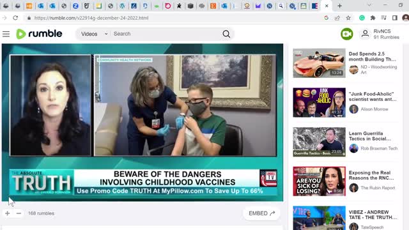Click the EMBED button
This screenshot has height=230, width=409.
pos(261,213)
